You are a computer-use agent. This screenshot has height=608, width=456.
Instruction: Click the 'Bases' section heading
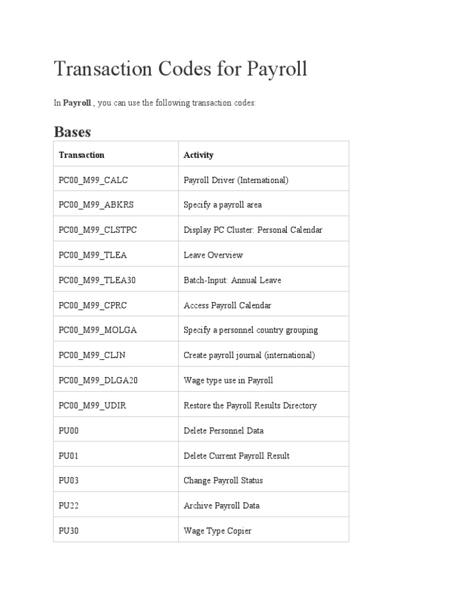72,131
